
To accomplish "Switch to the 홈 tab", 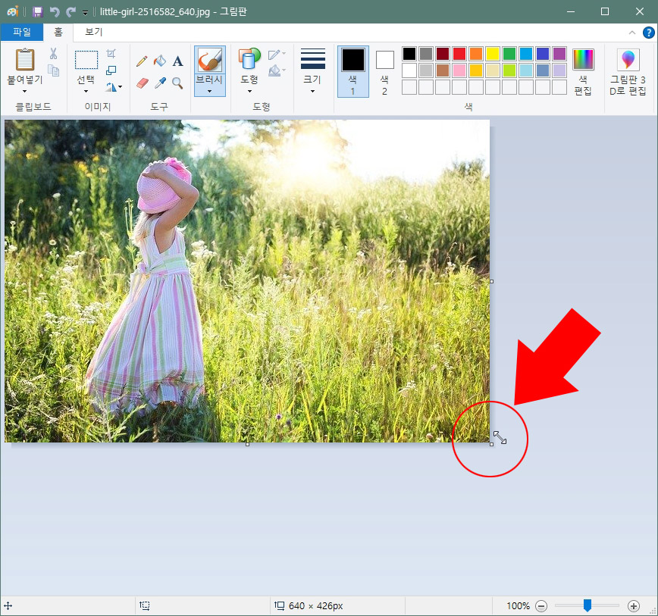I will click(x=58, y=32).
